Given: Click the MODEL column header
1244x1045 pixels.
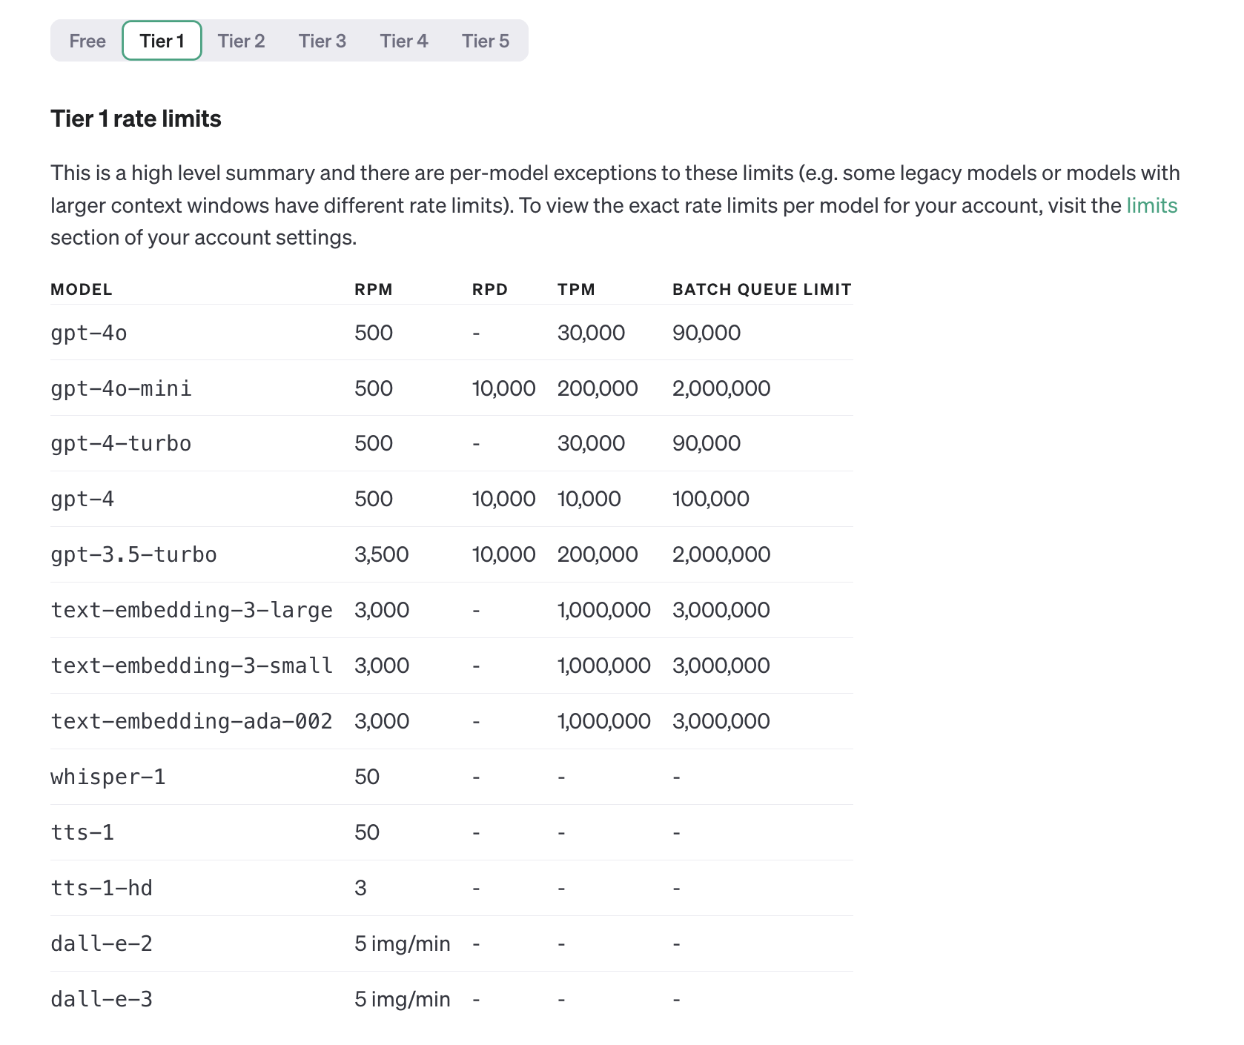Looking at the screenshot, I should [x=82, y=289].
